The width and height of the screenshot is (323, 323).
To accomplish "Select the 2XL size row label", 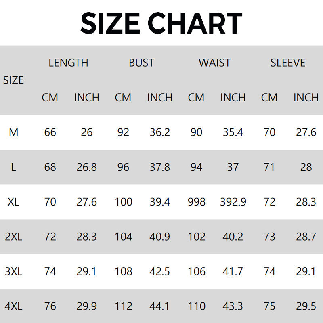I will [13, 236].
